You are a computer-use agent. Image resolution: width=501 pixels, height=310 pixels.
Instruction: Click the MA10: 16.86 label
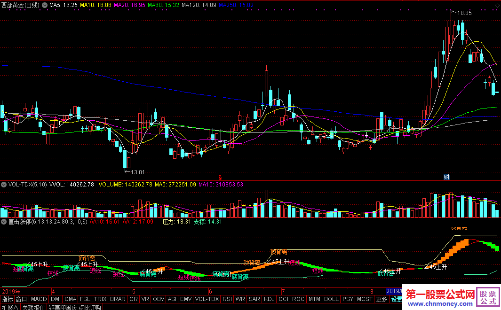pyautogui.click(x=95, y=6)
